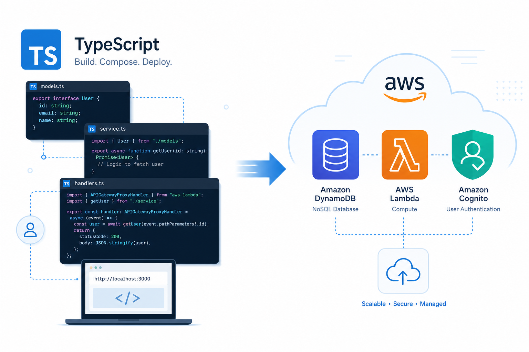529x352 pixels.
Task: Click the 'User Authentication' caption
Action: pos(473,209)
